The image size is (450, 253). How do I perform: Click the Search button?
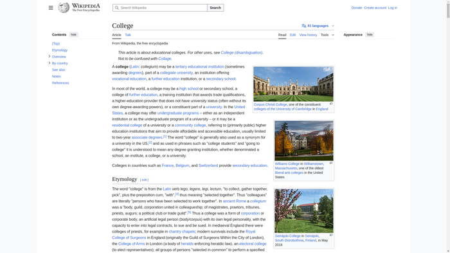[215, 8]
